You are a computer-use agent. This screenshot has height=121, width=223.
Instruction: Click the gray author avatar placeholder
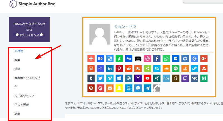(100, 34)
